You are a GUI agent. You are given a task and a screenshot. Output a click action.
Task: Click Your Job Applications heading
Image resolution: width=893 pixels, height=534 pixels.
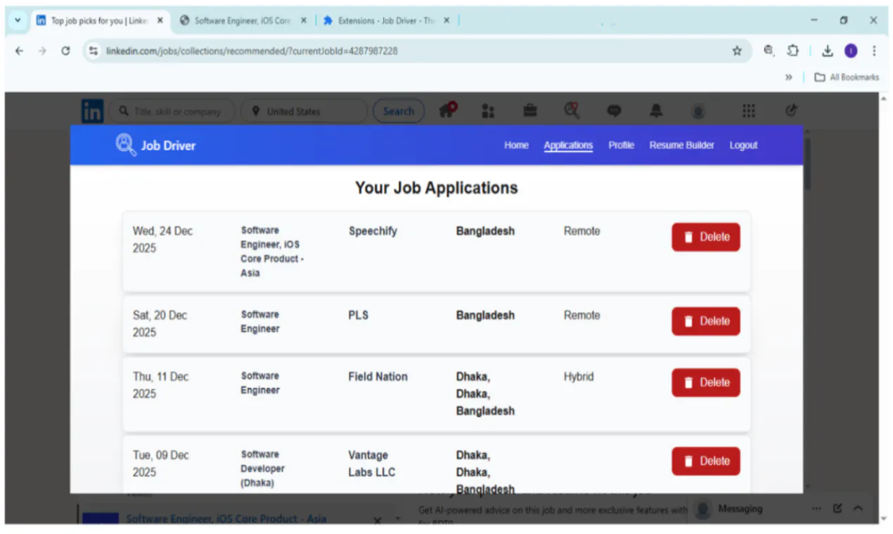pyautogui.click(x=437, y=188)
